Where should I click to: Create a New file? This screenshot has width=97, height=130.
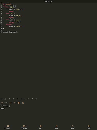40,127
